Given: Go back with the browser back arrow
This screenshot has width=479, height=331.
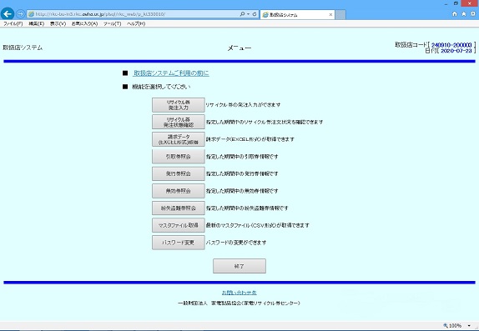Looking at the screenshot, I should pos(8,13).
